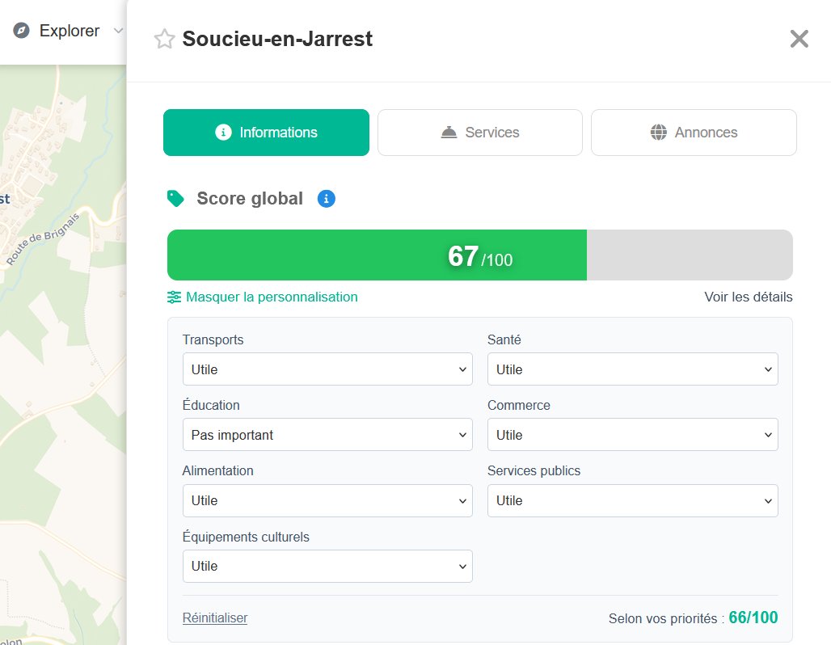Open Voir les détails link
The height and width of the screenshot is (645, 831).
point(749,297)
